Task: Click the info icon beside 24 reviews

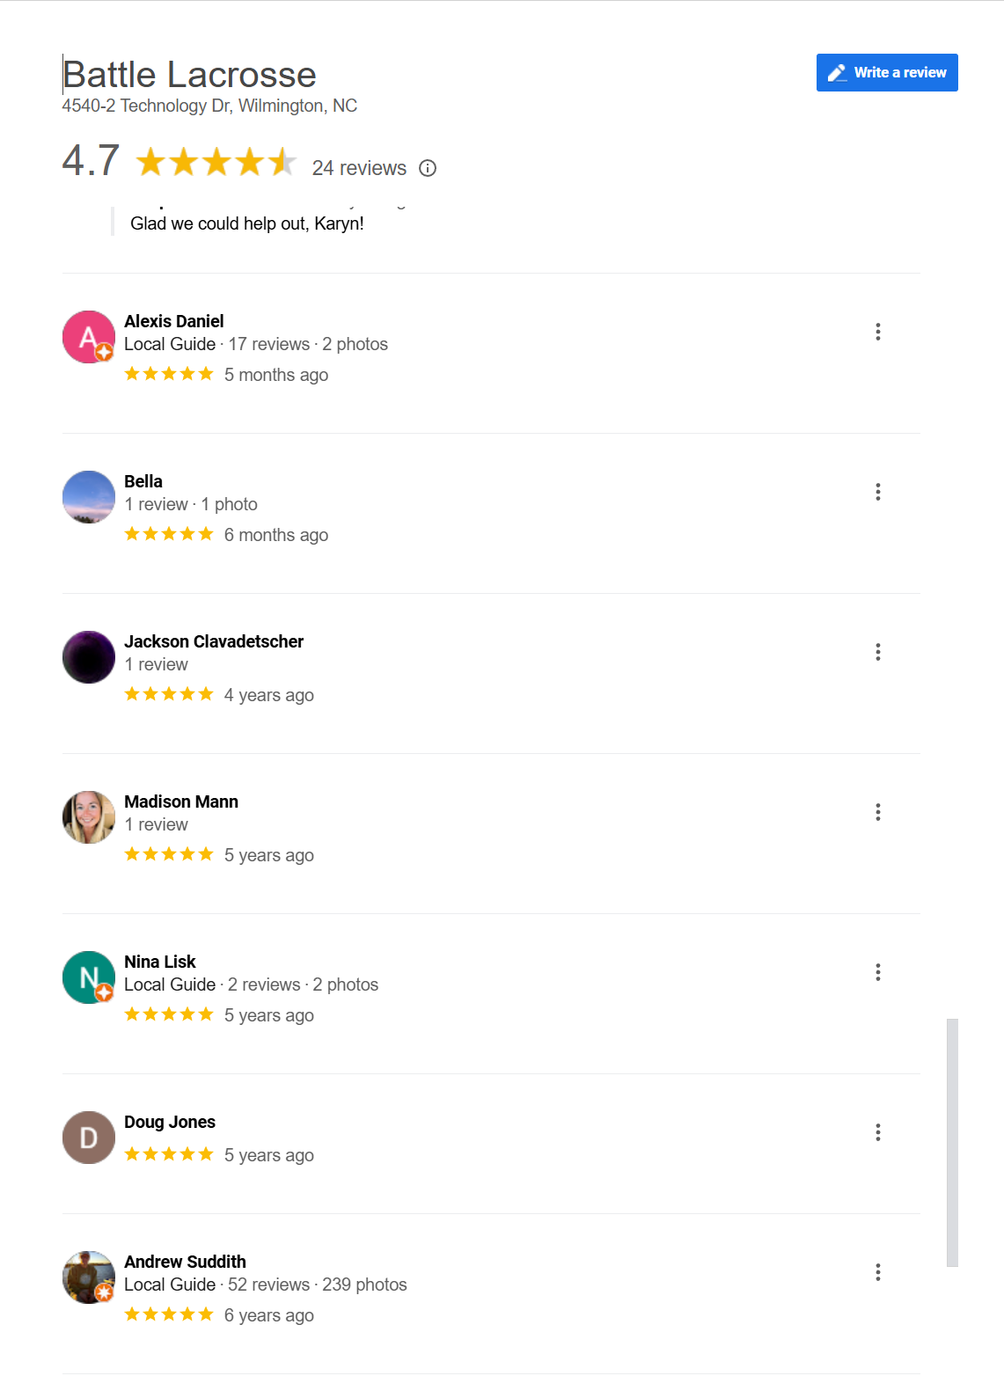Action: coord(428,168)
